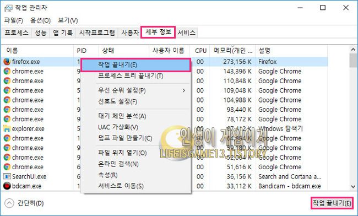Click the explorer.exe folder icon
This screenshot has width=358, height=216.
tap(7, 129)
